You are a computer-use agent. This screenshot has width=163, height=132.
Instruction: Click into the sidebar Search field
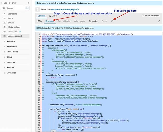click(x=15, y=8)
